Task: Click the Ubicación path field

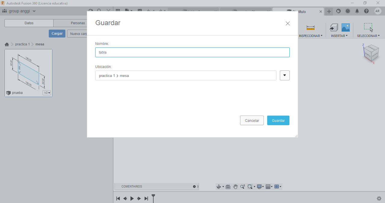Action: (186, 75)
